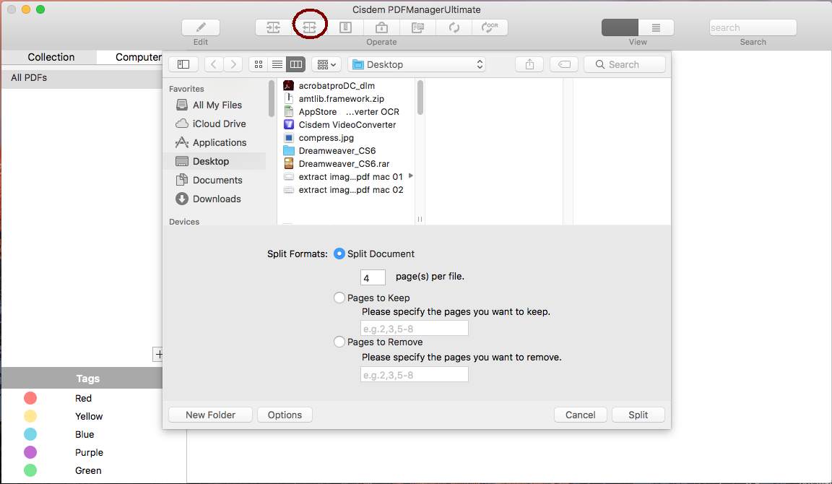Click the Edit pencil toolbar icon
832x484 pixels.
tap(201, 27)
